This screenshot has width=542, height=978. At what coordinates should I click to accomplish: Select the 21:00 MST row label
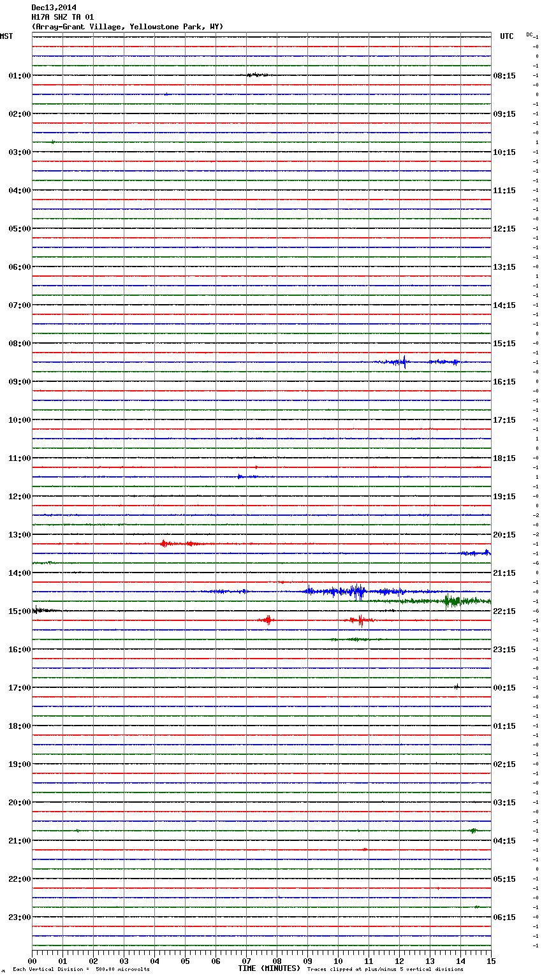[20, 841]
